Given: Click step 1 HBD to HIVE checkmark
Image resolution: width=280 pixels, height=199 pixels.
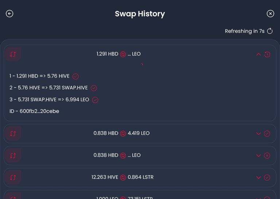Looking at the screenshot, I should 75,77.
